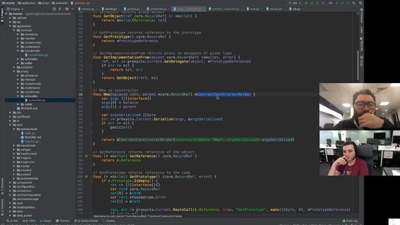The width and height of the screenshot is (400, 225).
Task: Collapse the apirequester folder
Action: click(14, 129)
